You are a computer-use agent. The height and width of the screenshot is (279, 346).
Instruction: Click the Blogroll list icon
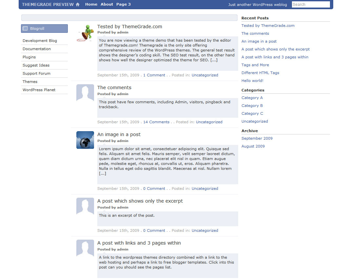[25, 29]
